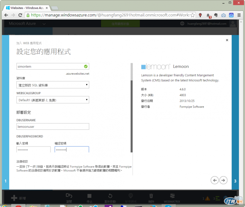245x207 pixels.
Task: Go to previous step with left arrow
Action: point(215,180)
